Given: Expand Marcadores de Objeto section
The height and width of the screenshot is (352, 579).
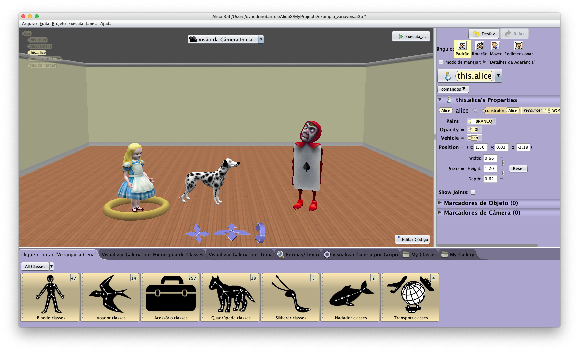Looking at the screenshot, I should (440, 203).
